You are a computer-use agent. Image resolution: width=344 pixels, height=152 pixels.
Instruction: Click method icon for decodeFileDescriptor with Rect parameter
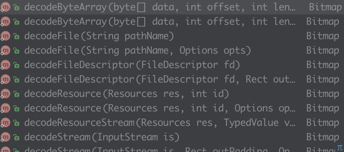tap(5, 79)
